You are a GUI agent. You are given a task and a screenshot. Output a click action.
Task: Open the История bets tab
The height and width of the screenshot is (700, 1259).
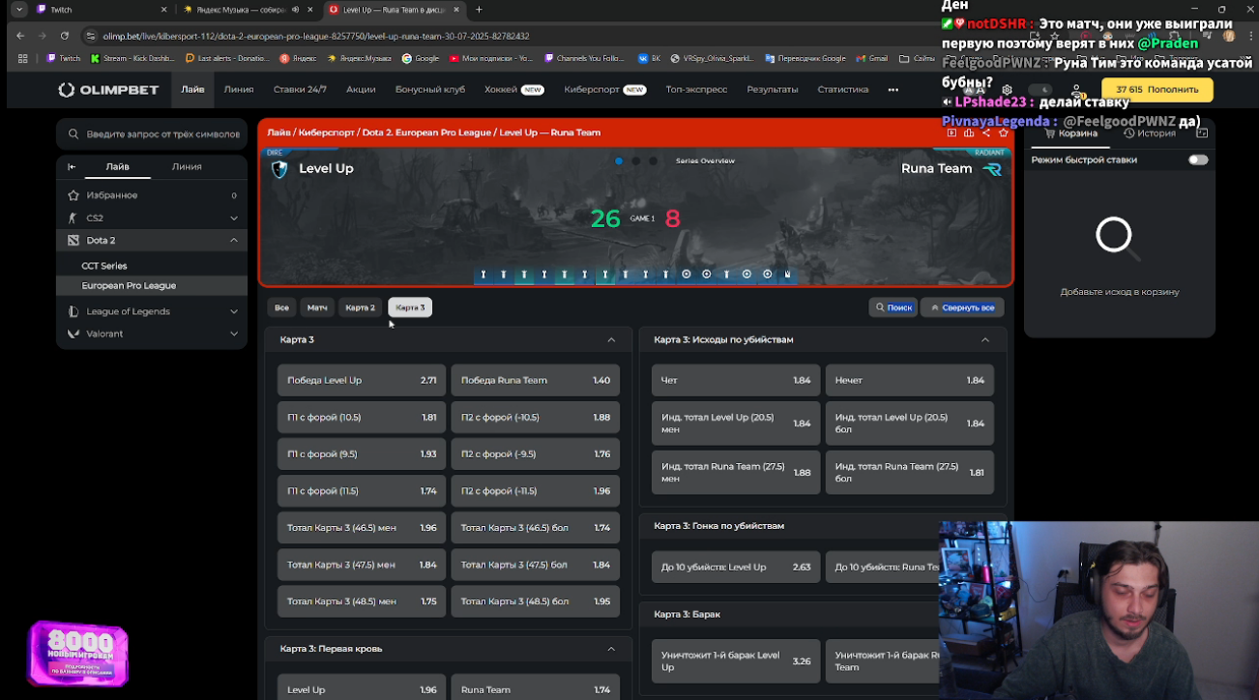pos(1150,133)
